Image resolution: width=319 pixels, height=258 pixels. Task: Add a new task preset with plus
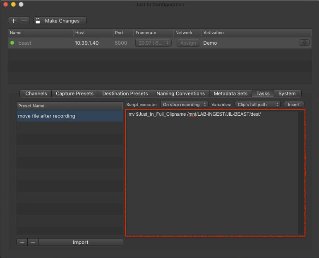pos(22,242)
